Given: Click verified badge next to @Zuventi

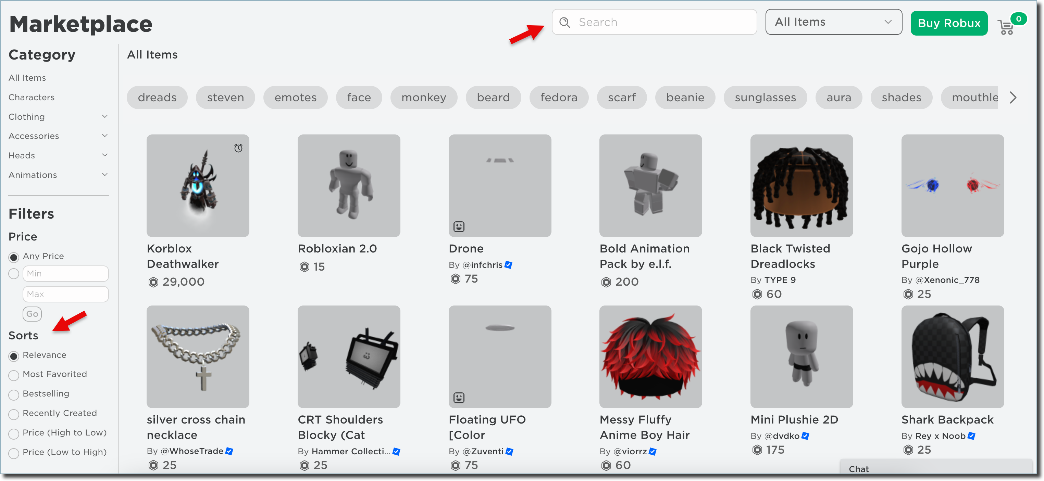Looking at the screenshot, I should [509, 451].
